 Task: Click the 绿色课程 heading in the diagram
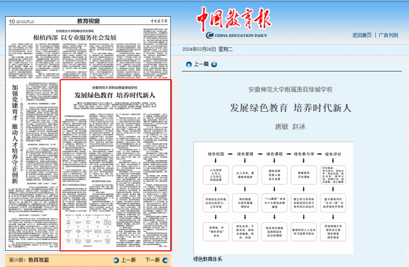tap(275, 154)
